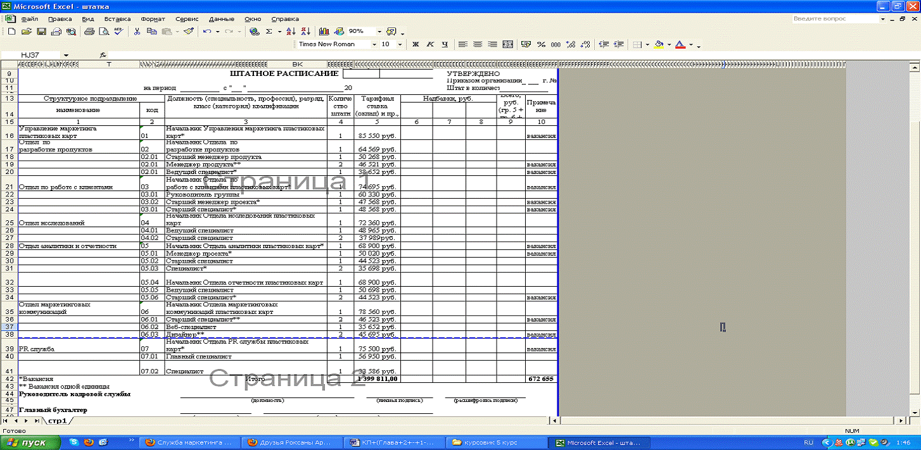Click the Merge and Center icon
Viewport: 921px width, 450px height.
(x=507, y=44)
